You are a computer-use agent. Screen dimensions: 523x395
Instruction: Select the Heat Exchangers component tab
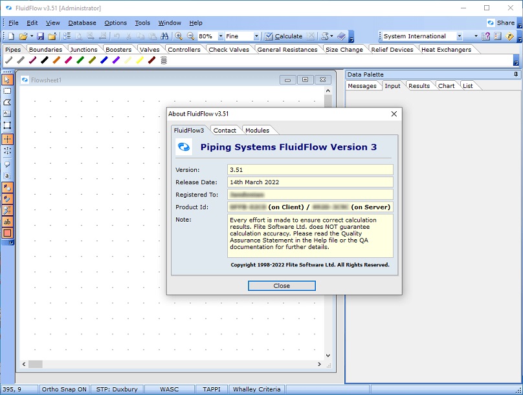446,50
